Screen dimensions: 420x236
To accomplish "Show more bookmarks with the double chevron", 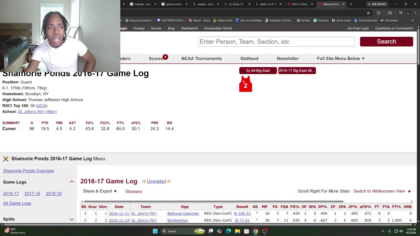I will tap(412, 20).
